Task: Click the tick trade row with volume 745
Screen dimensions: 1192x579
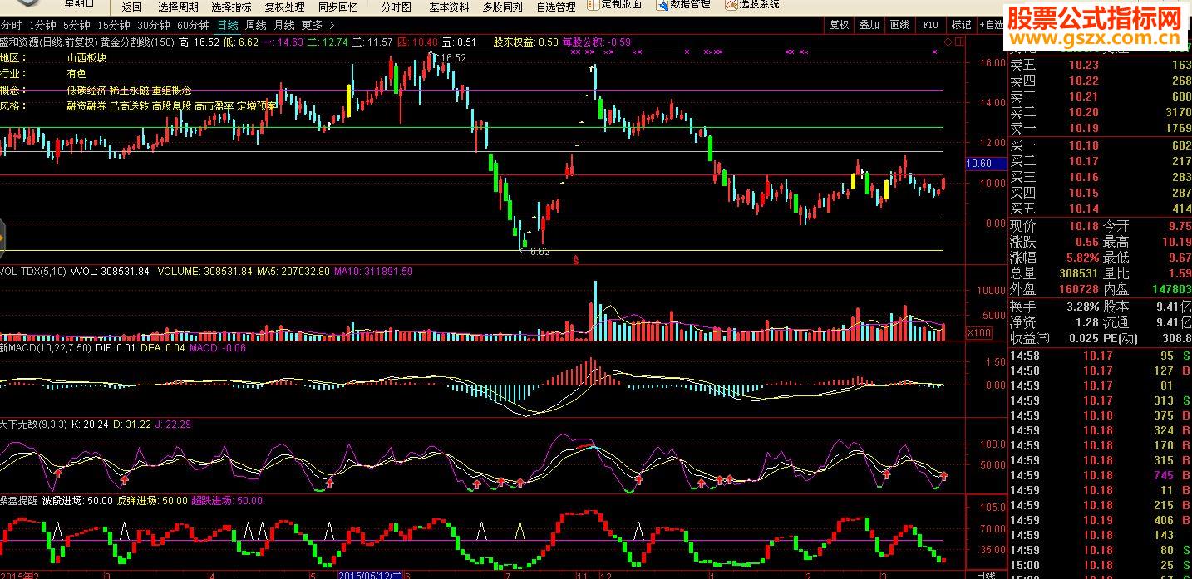Action: coord(1101,475)
